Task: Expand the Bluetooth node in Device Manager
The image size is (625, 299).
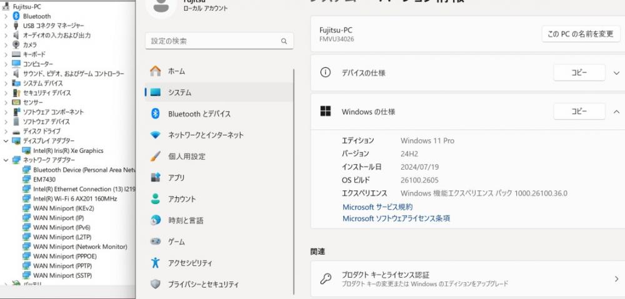Action: point(6,16)
